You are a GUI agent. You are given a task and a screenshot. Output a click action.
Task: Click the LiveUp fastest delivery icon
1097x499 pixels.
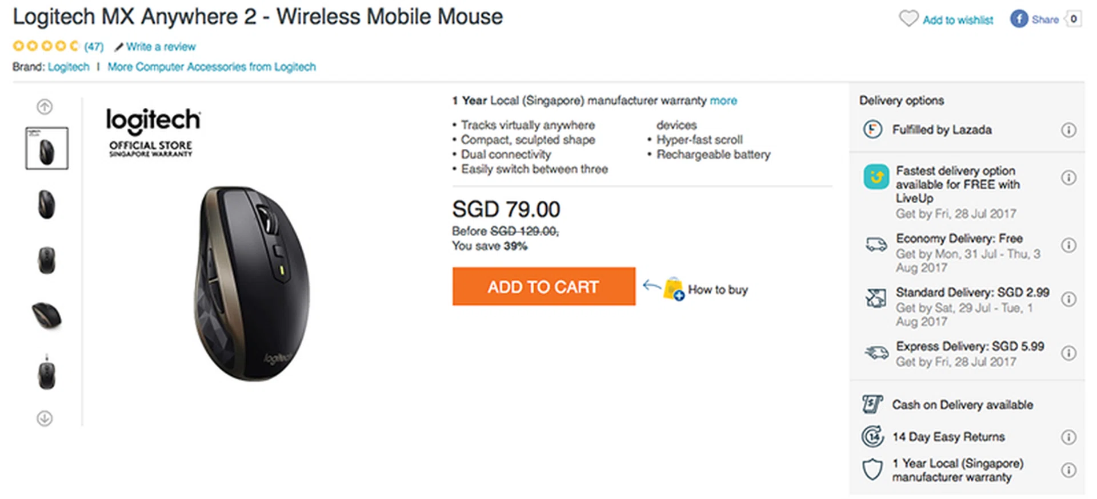(876, 177)
